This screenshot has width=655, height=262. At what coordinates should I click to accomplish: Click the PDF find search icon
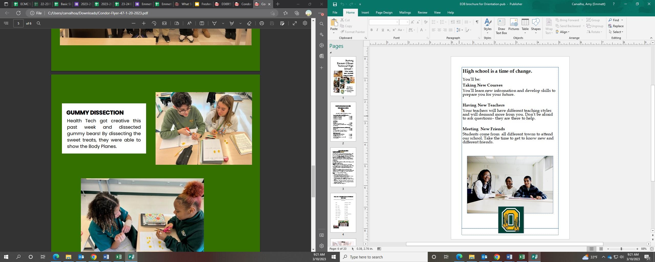(39, 23)
